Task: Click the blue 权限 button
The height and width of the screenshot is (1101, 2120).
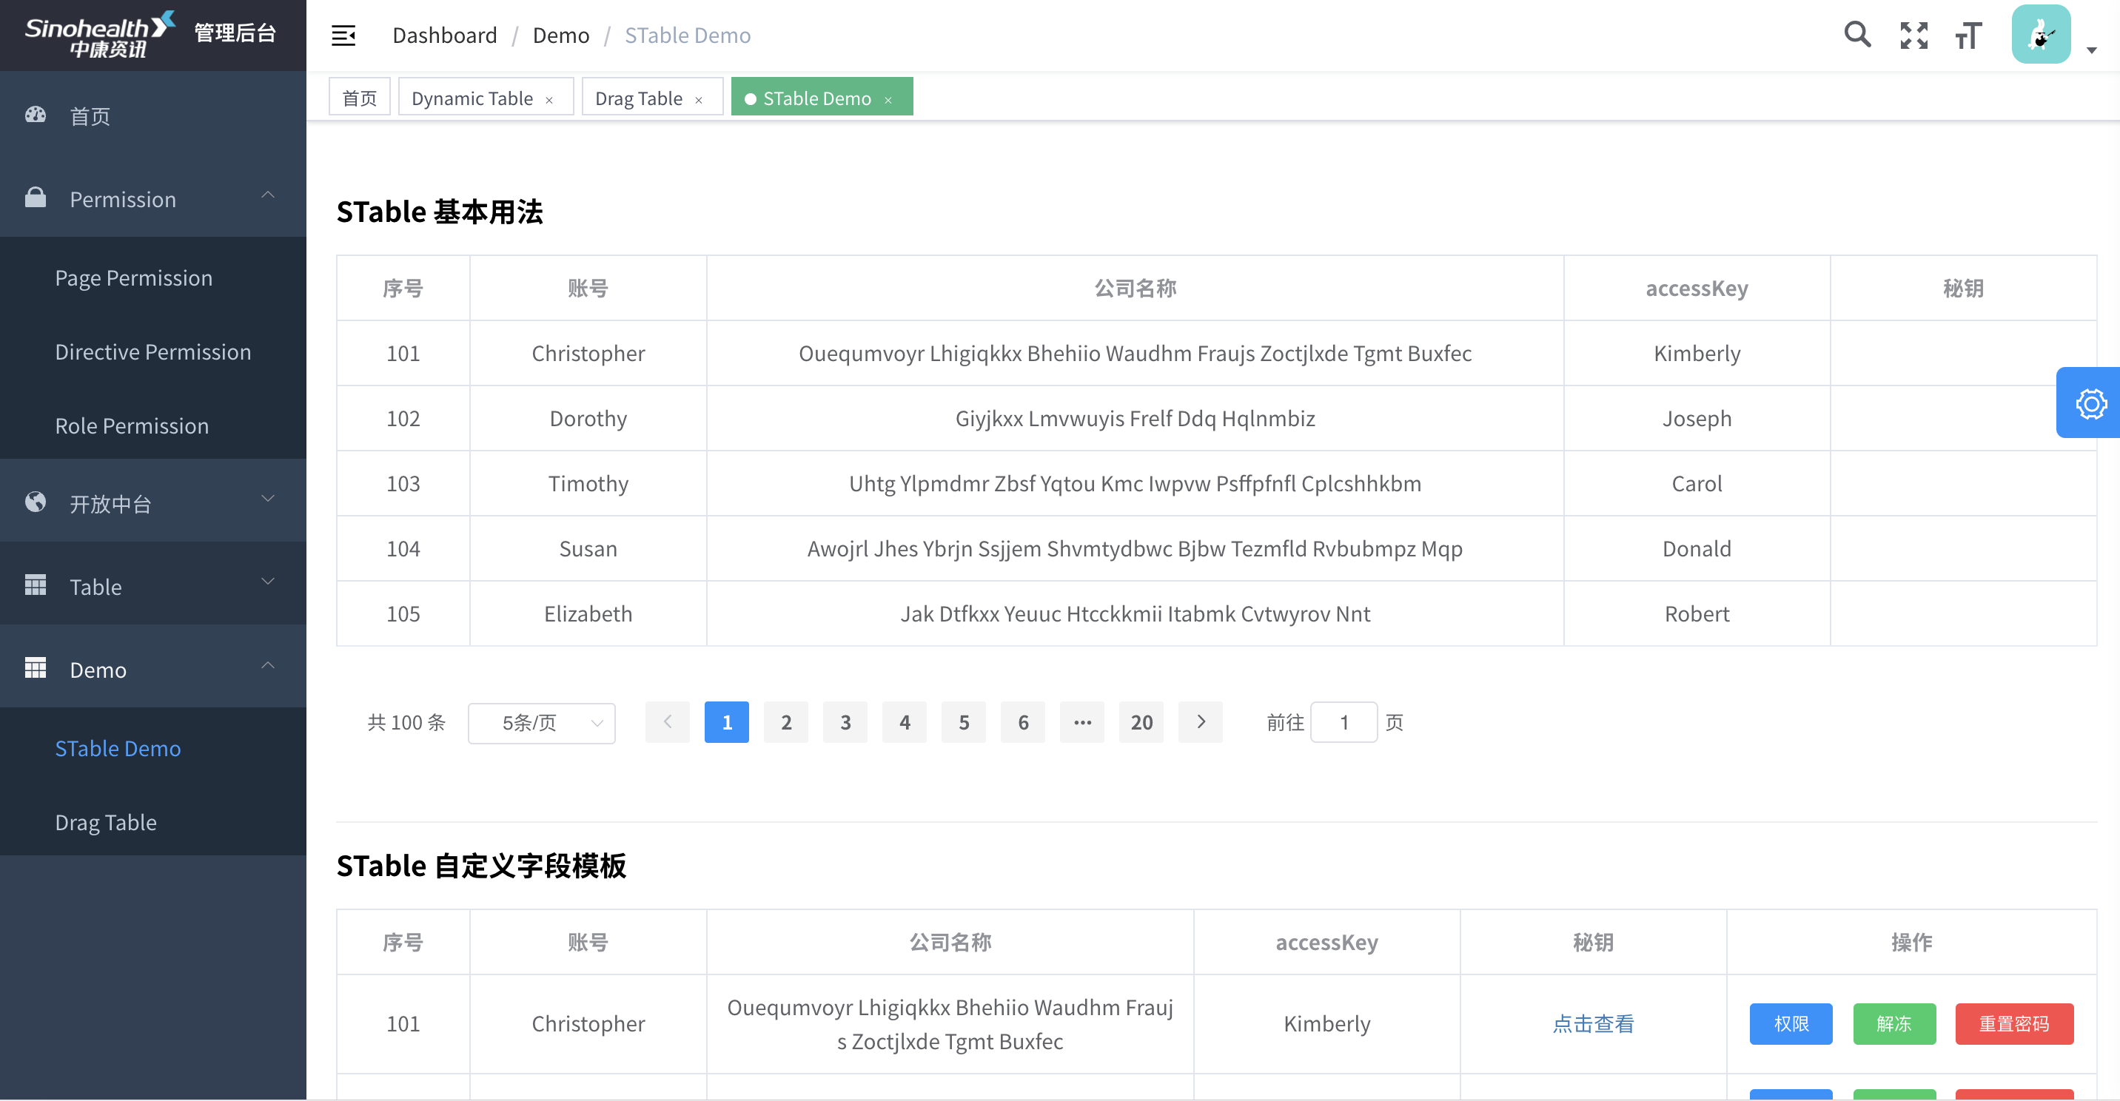Action: coord(1790,1023)
